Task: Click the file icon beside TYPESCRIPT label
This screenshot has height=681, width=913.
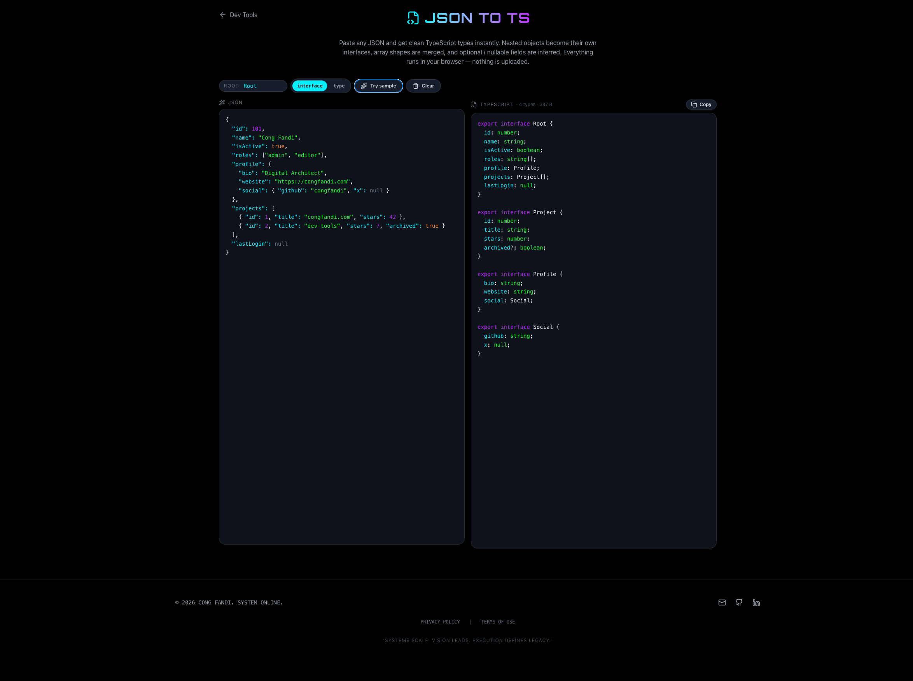Action: click(474, 104)
